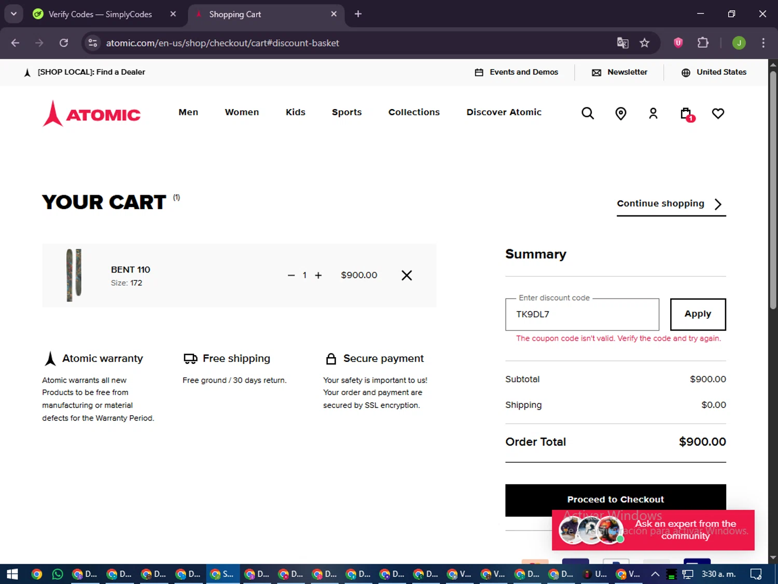Open WhatsApp from the taskbar
The width and height of the screenshot is (778, 584).
point(58,574)
